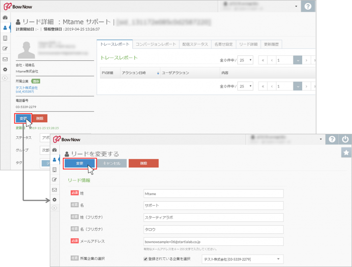Click red 削除 button in lead details

pyautogui.click(x=40, y=118)
